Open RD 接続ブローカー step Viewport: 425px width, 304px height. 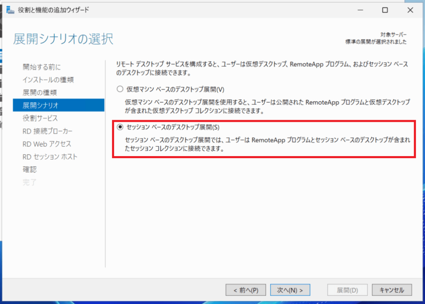(x=47, y=131)
